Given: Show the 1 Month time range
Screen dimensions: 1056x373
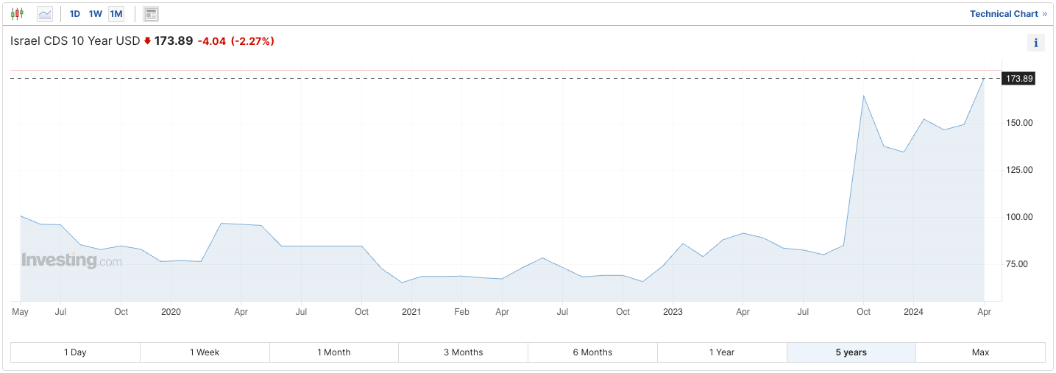Looking at the screenshot, I should point(334,352).
